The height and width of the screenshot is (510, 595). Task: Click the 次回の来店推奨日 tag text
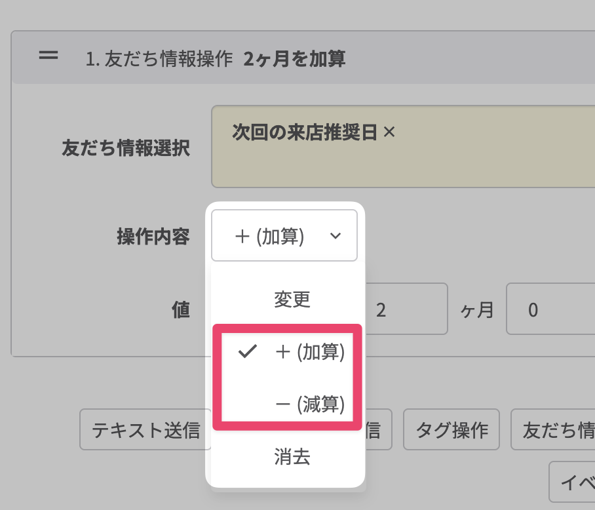pyautogui.click(x=305, y=132)
